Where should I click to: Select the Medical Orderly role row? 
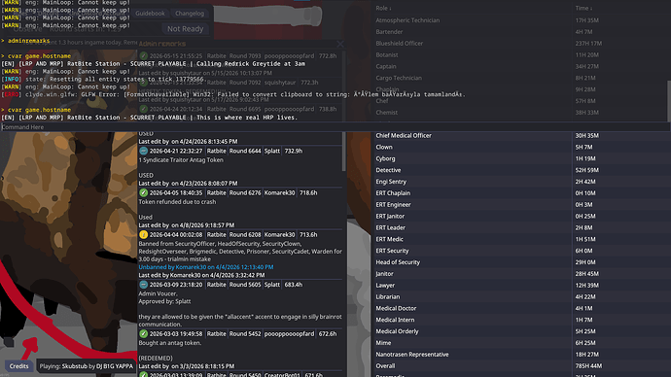pyautogui.click(x=521, y=331)
